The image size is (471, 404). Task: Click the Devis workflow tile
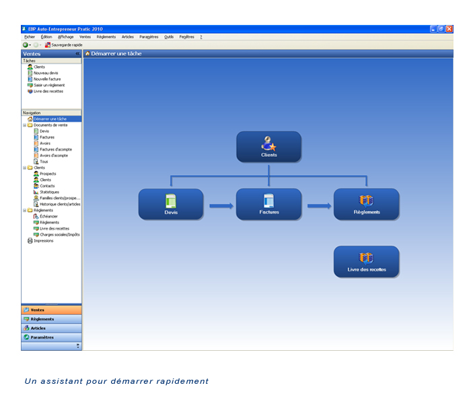(x=171, y=203)
